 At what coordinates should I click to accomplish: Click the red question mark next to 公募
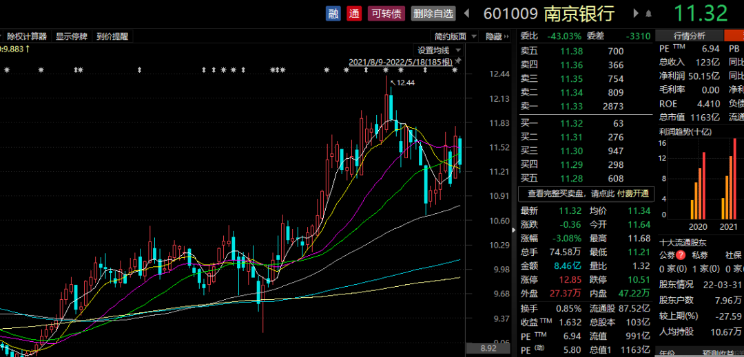point(681,256)
